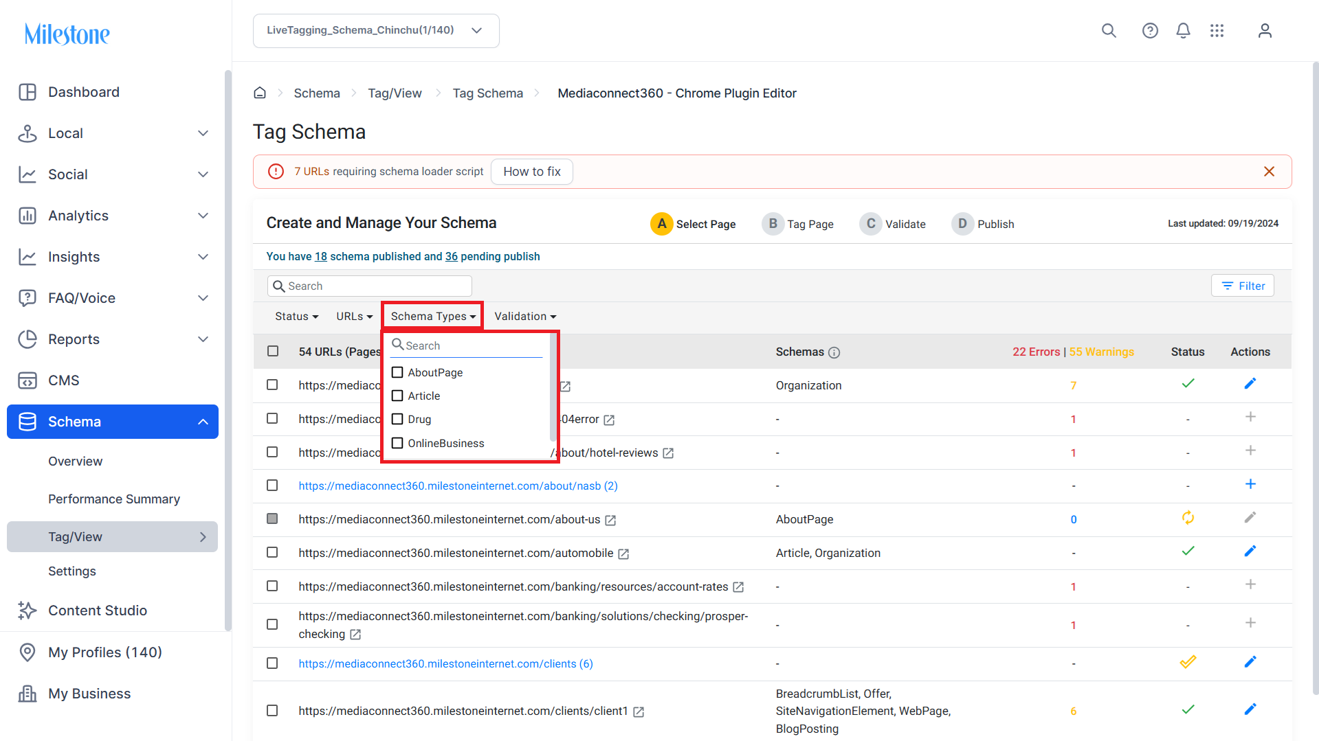Click the Milestone logo

point(67,34)
